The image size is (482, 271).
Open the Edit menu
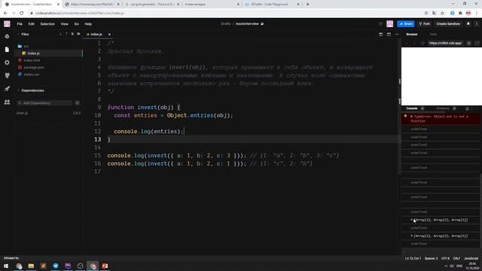point(32,24)
